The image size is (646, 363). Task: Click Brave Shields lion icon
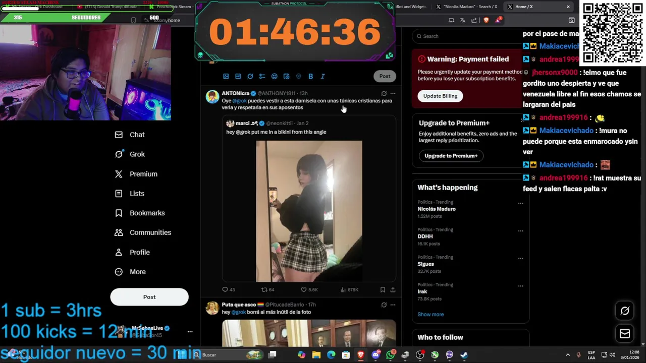tap(486, 20)
